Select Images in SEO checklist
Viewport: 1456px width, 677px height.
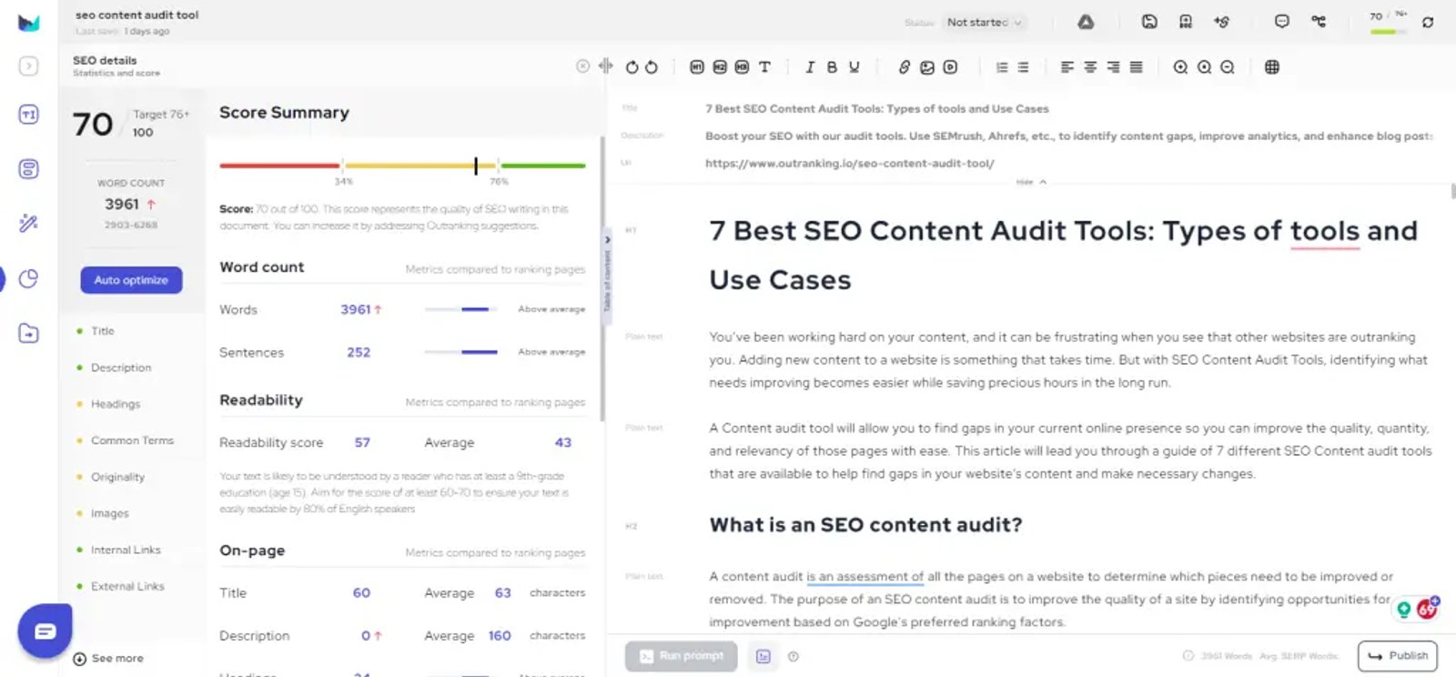pyautogui.click(x=109, y=513)
